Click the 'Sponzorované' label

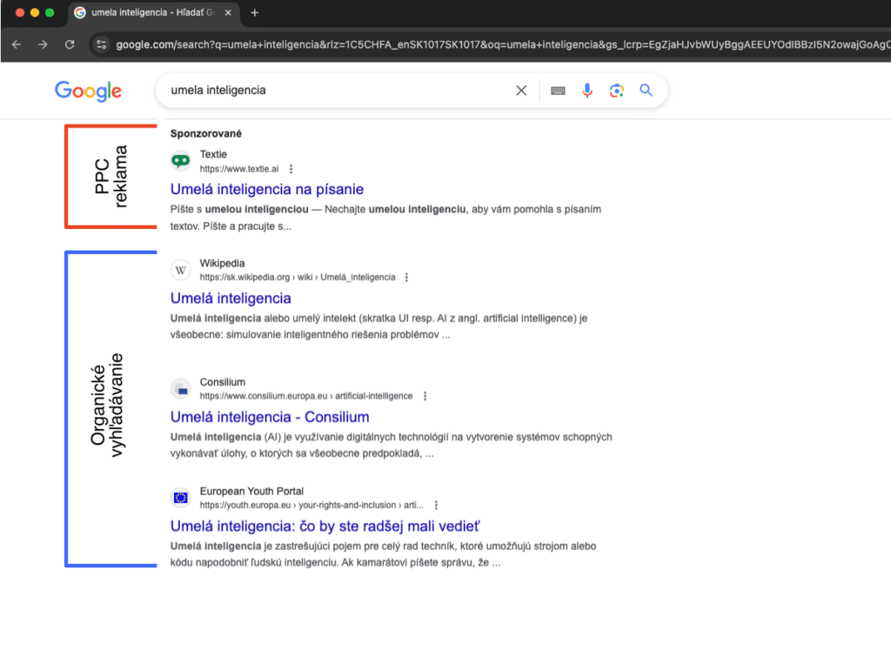pos(205,133)
